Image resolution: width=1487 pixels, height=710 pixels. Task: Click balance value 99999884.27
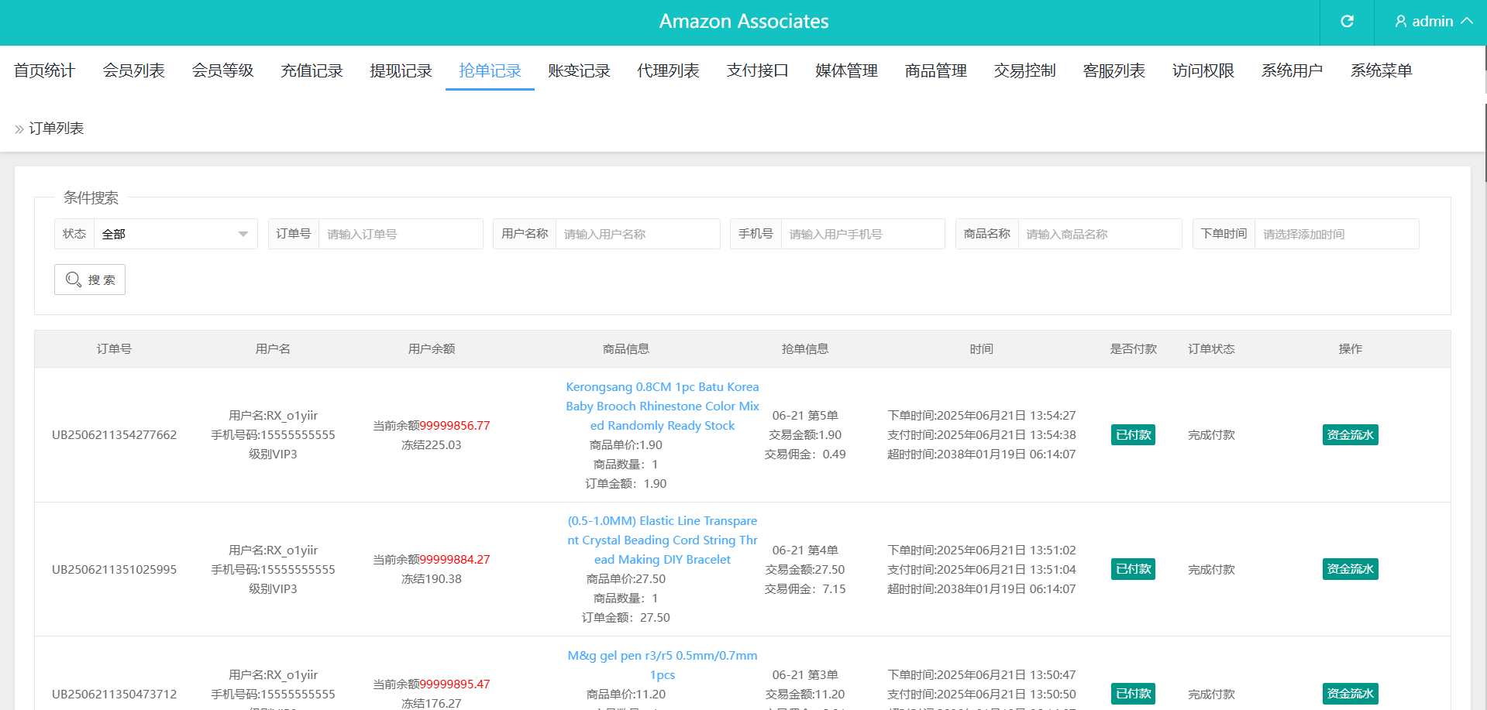tap(455, 560)
